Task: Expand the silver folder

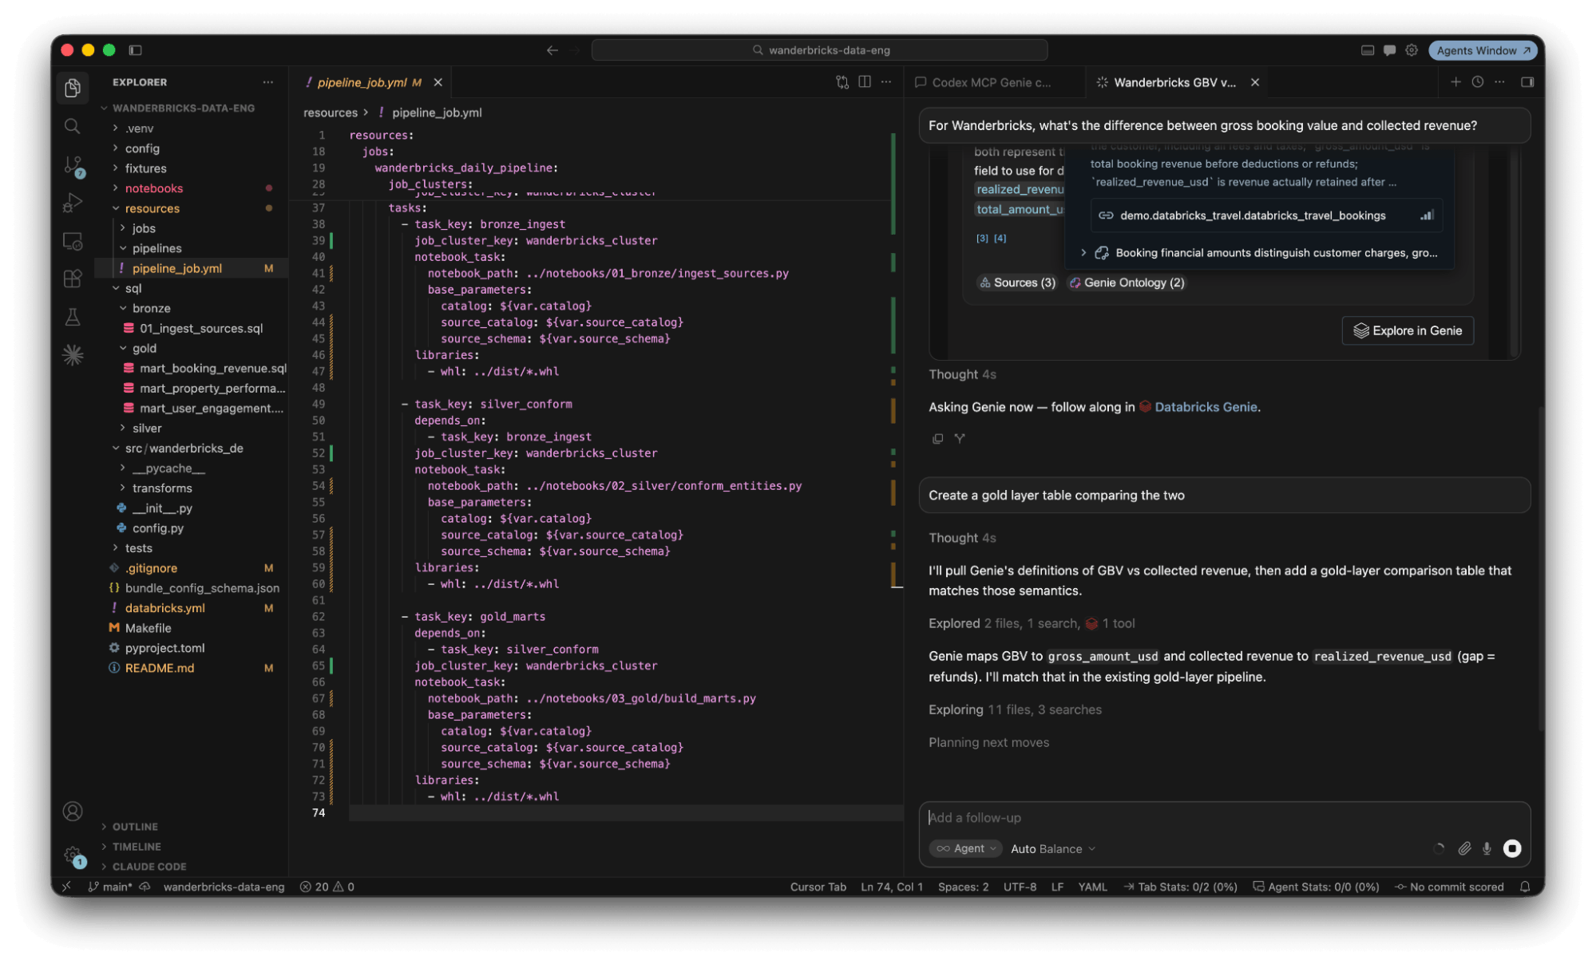Action: point(147,428)
